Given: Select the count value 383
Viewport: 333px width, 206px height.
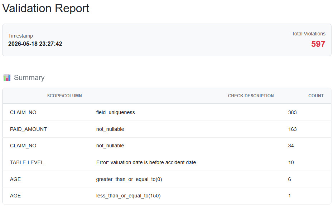Looking at the screenshot, I should point(293,112).
